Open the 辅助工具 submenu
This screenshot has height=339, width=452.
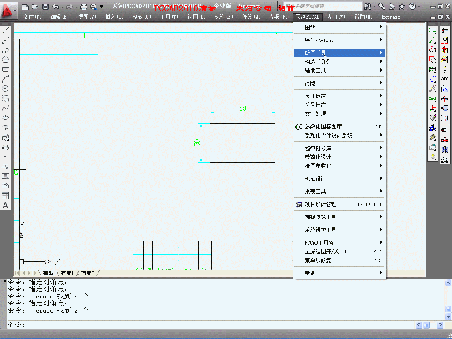click(x=339, y=70)
